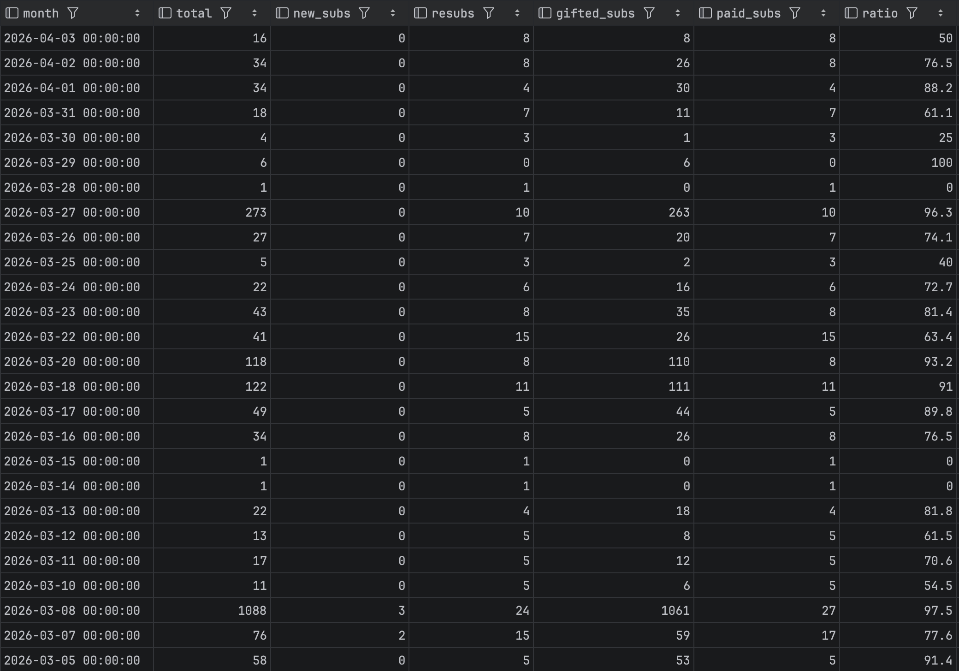Click the total cell showing 1088
This screenshot has width=959, height=671.
252,611
